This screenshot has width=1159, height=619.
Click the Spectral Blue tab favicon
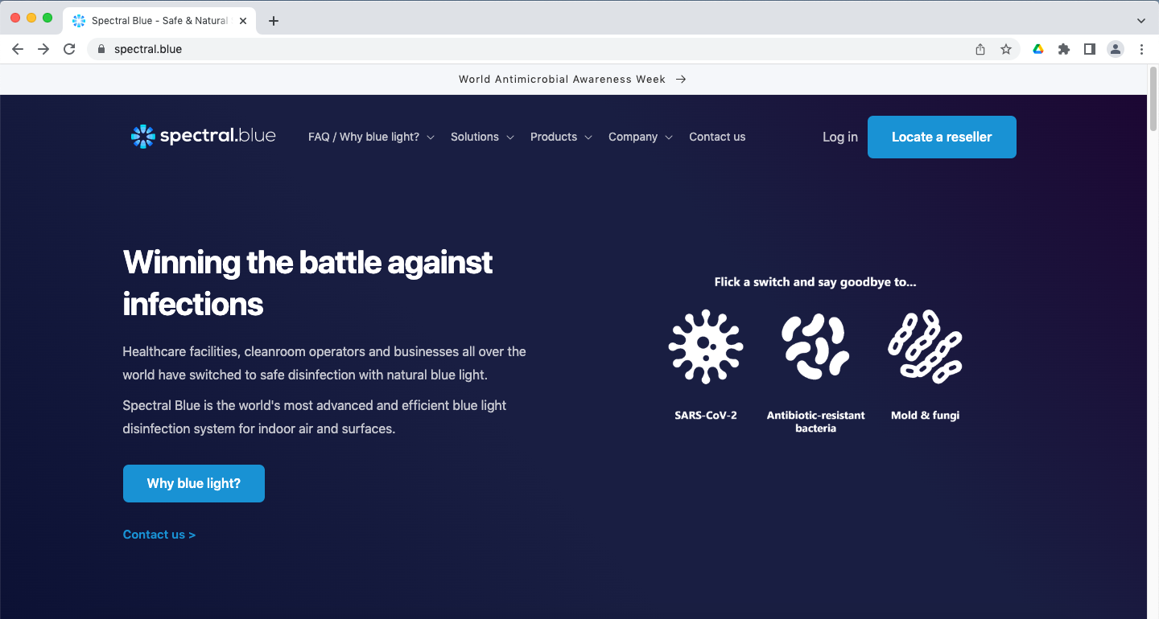[79, 21]
